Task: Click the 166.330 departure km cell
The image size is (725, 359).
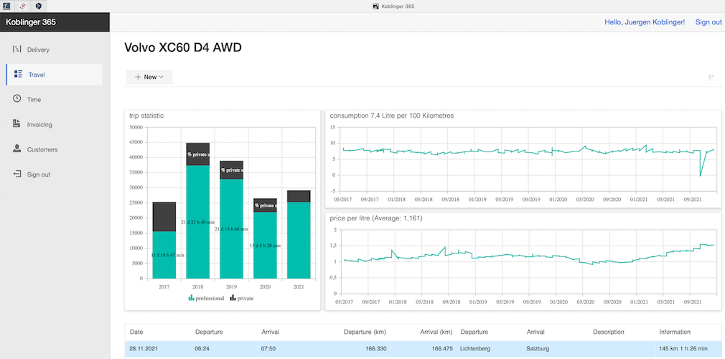Action: [x=375, y=348]
